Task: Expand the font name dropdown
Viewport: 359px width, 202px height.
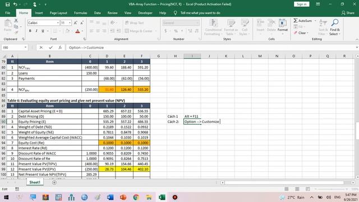Action: point(58,23)
